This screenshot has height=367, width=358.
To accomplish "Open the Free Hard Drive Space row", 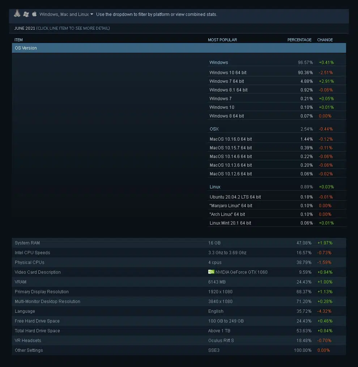I will pos(179,321).
